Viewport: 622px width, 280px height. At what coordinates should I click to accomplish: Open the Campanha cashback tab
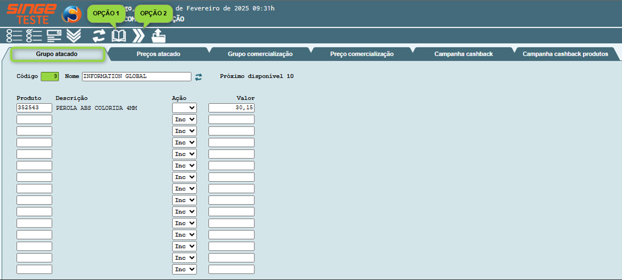(463, 54)
